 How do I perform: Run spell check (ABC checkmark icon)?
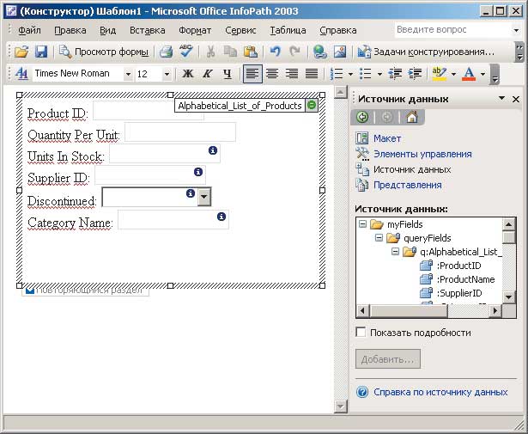point(185,52)
